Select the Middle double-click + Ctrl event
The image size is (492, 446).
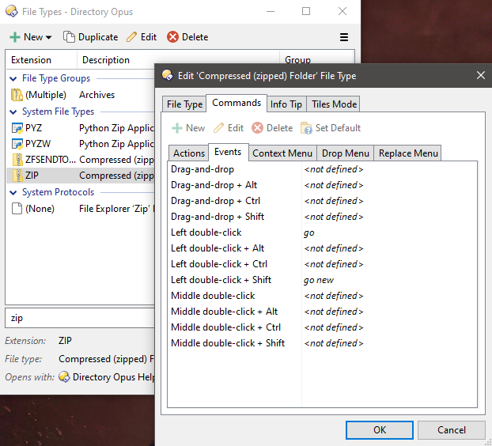click(x=322, y=327)
